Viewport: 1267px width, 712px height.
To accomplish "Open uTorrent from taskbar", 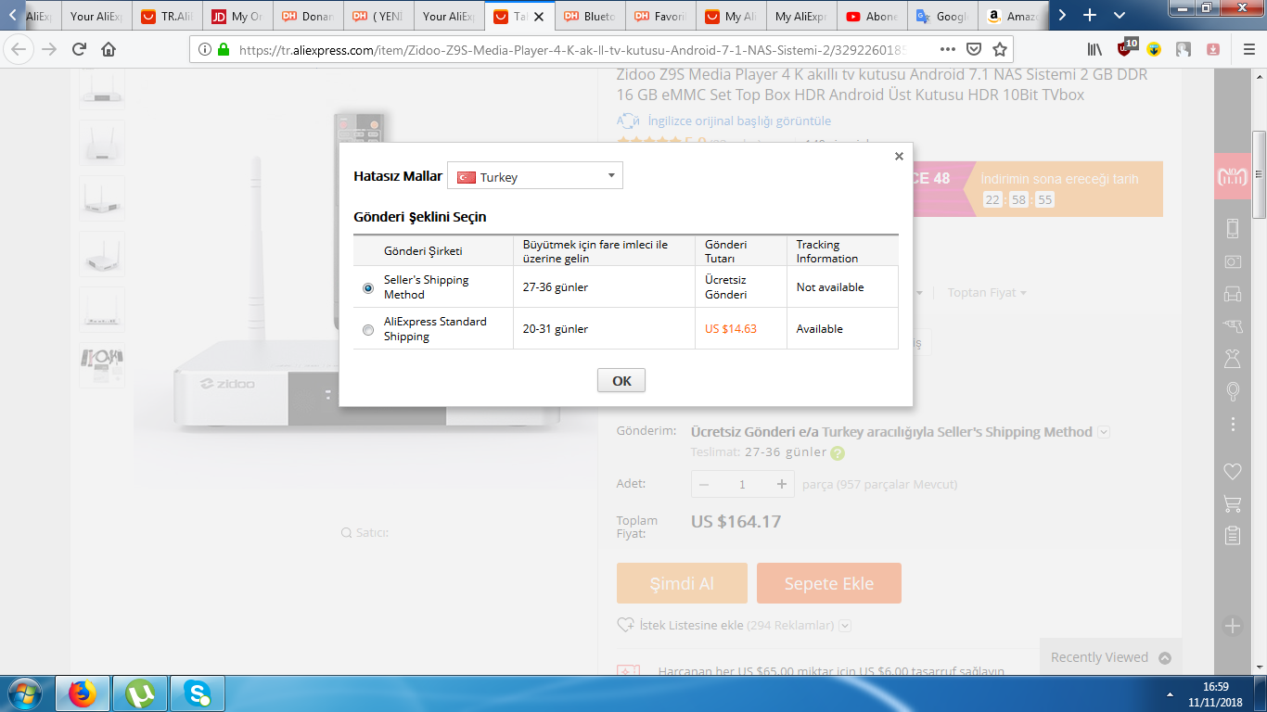I will click(140, 693).
